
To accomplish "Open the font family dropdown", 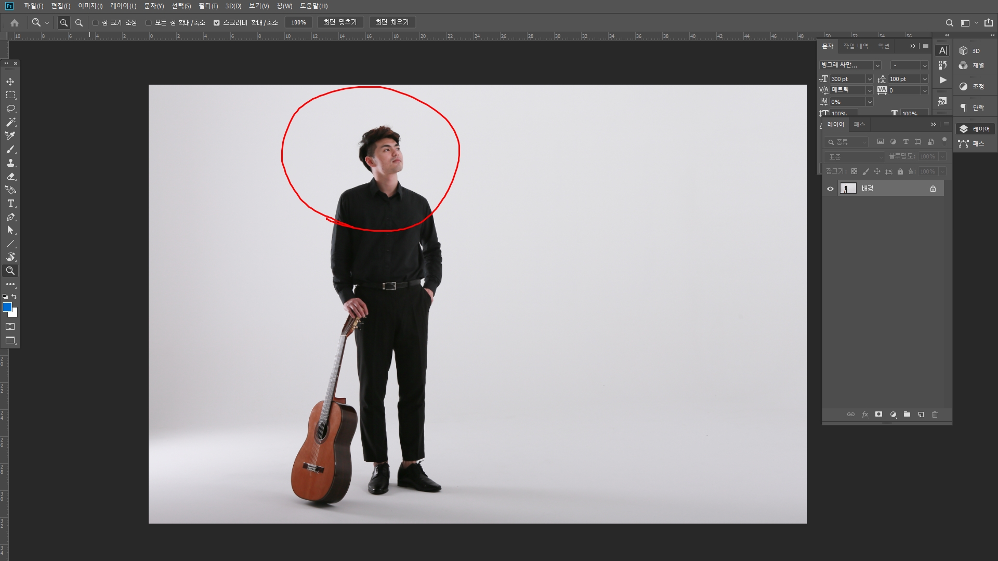I will point(877,65).
